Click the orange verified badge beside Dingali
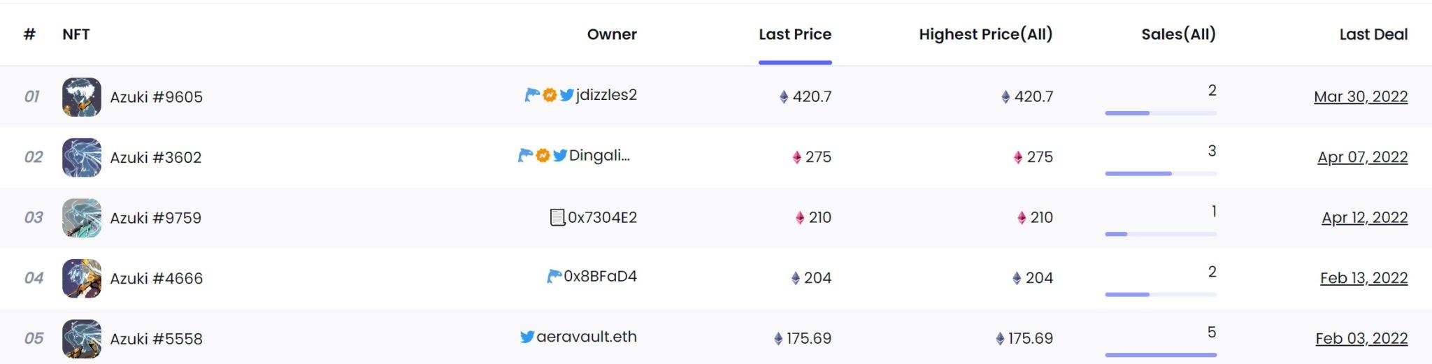The width and height of the screenshot is (1432, 364). tap(543, 156)
